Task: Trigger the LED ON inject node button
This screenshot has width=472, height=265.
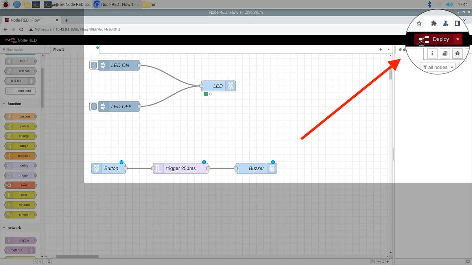Action: [x=94, y=65]
